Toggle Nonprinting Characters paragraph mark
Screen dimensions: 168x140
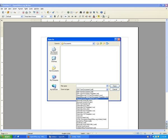(x=94, y=12)
